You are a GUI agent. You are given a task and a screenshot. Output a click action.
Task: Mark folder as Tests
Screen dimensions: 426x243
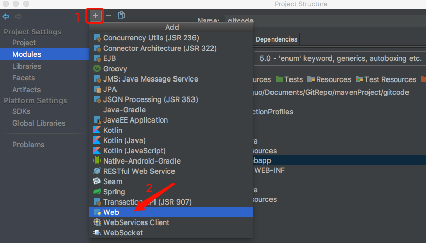click(x=289, y=79)
